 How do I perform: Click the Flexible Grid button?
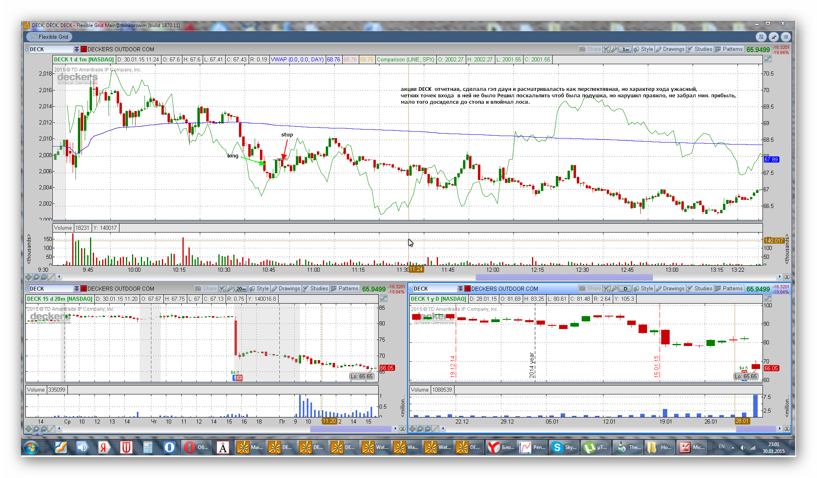point(49,37)
